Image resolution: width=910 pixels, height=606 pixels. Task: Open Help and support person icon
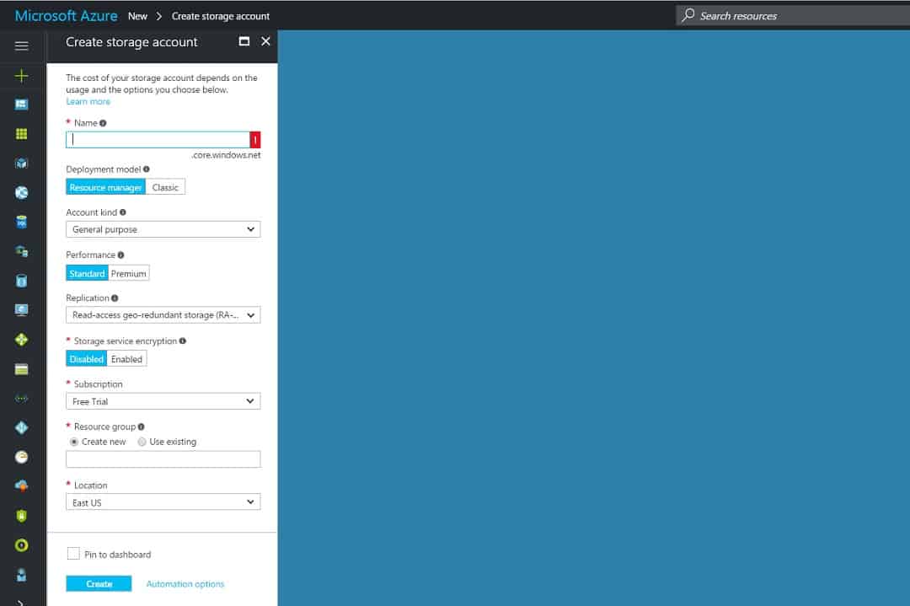point(21,575)
